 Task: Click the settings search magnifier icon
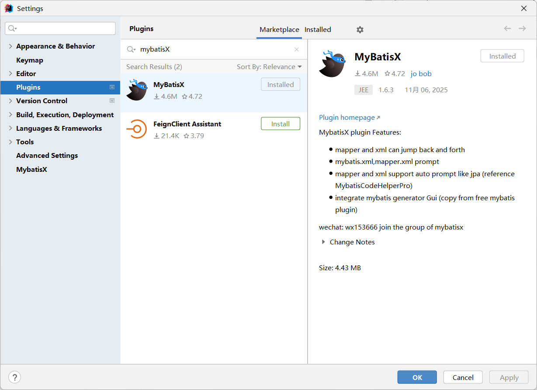pyautogui.click(x=12, y=28)
